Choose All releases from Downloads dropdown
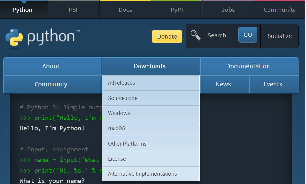 tap(151, 83)
